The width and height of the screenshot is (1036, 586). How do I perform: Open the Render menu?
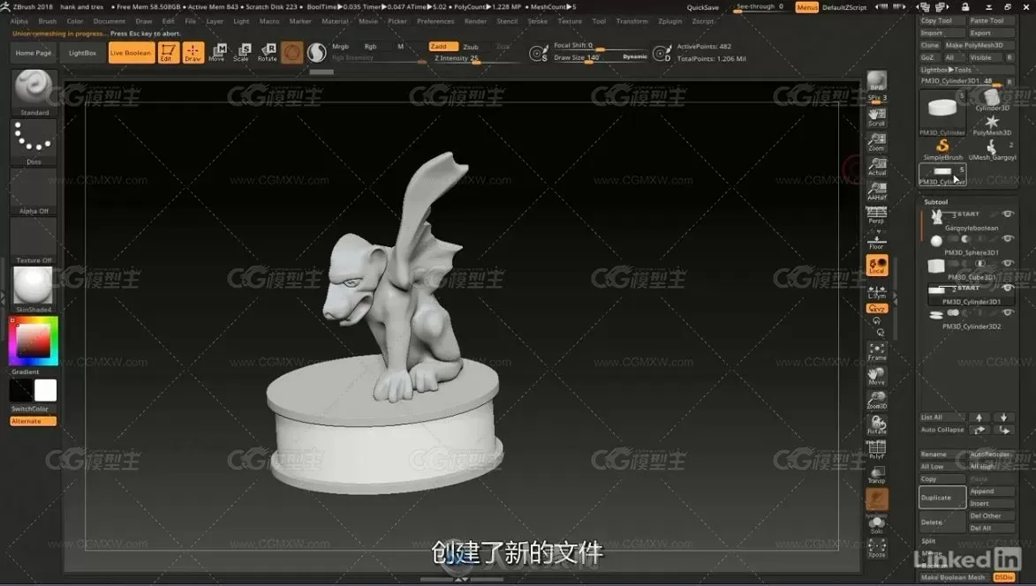476,21
